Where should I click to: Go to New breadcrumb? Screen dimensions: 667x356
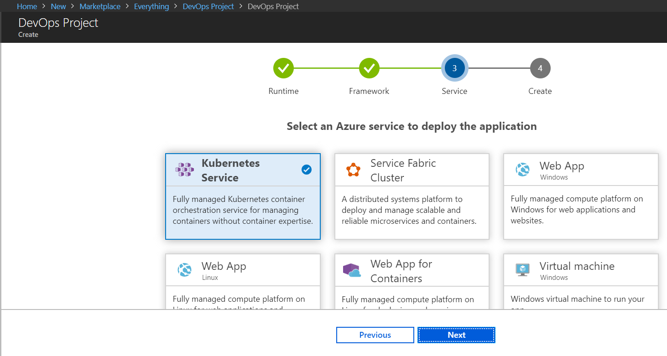coord(58,6)
